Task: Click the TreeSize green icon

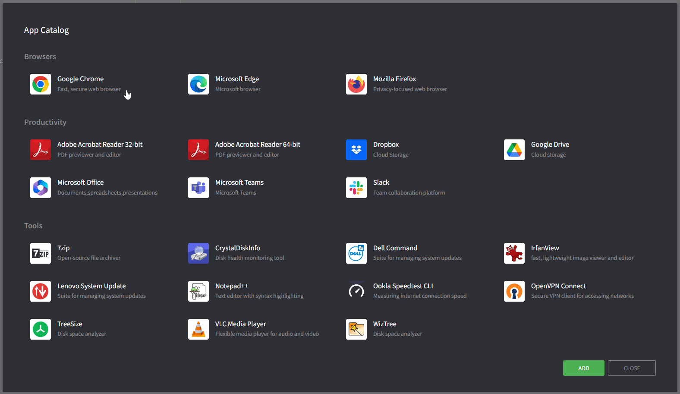Action: [41, 329]
